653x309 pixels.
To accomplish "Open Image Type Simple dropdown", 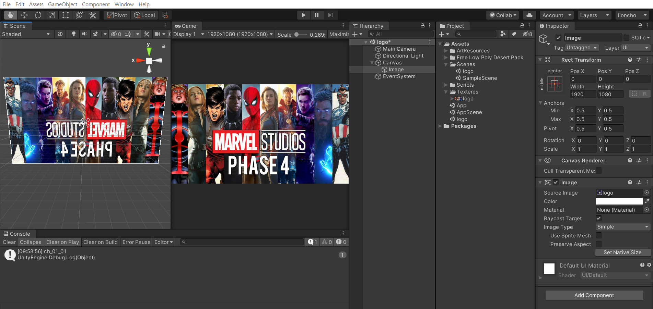I will (623, 227).
